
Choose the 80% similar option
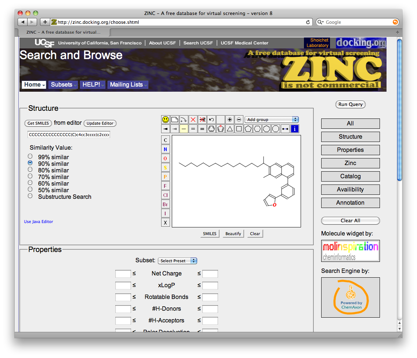30,169
